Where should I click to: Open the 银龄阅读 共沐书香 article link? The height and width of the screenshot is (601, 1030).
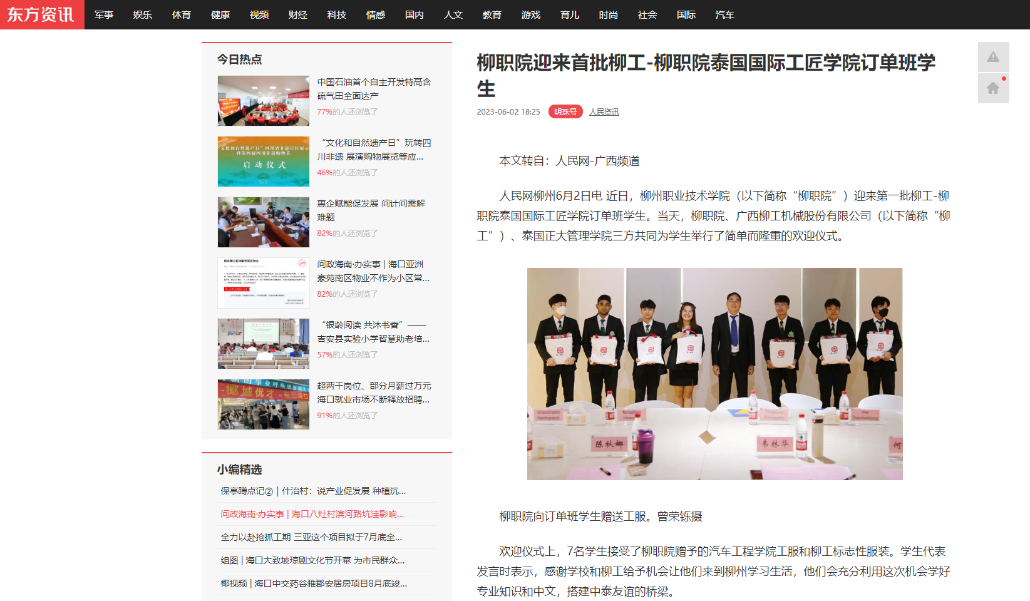(x=373, y=332)
